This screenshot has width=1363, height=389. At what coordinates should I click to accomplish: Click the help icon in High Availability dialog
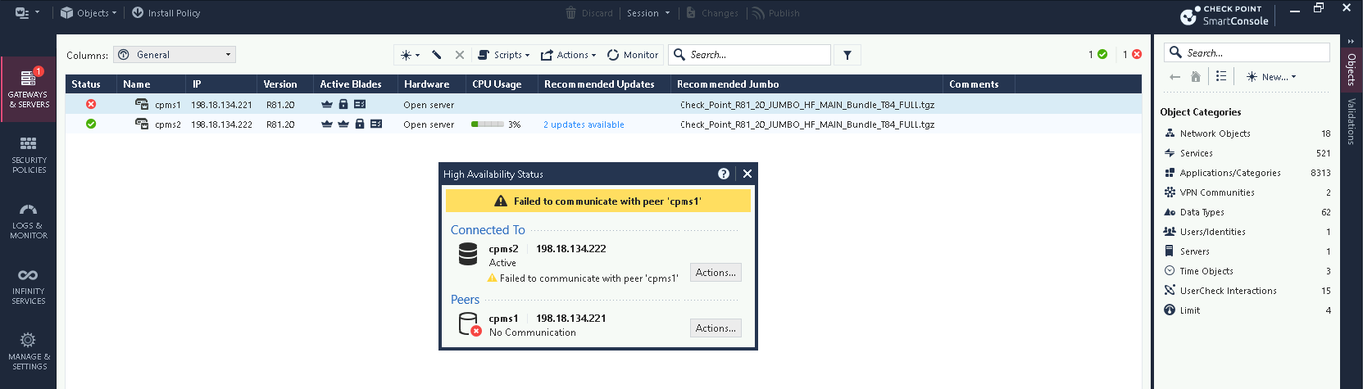724,174
